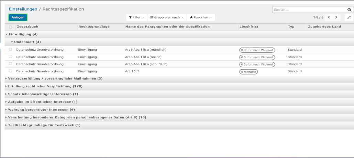The width and height of the screenshot is (354, 158).
Task: Go to previous page arrow
Action: [329, 17]
